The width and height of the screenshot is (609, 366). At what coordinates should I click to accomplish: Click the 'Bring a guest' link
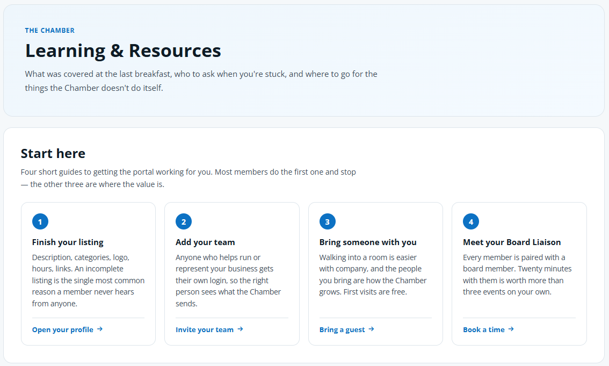click(347, 329)
